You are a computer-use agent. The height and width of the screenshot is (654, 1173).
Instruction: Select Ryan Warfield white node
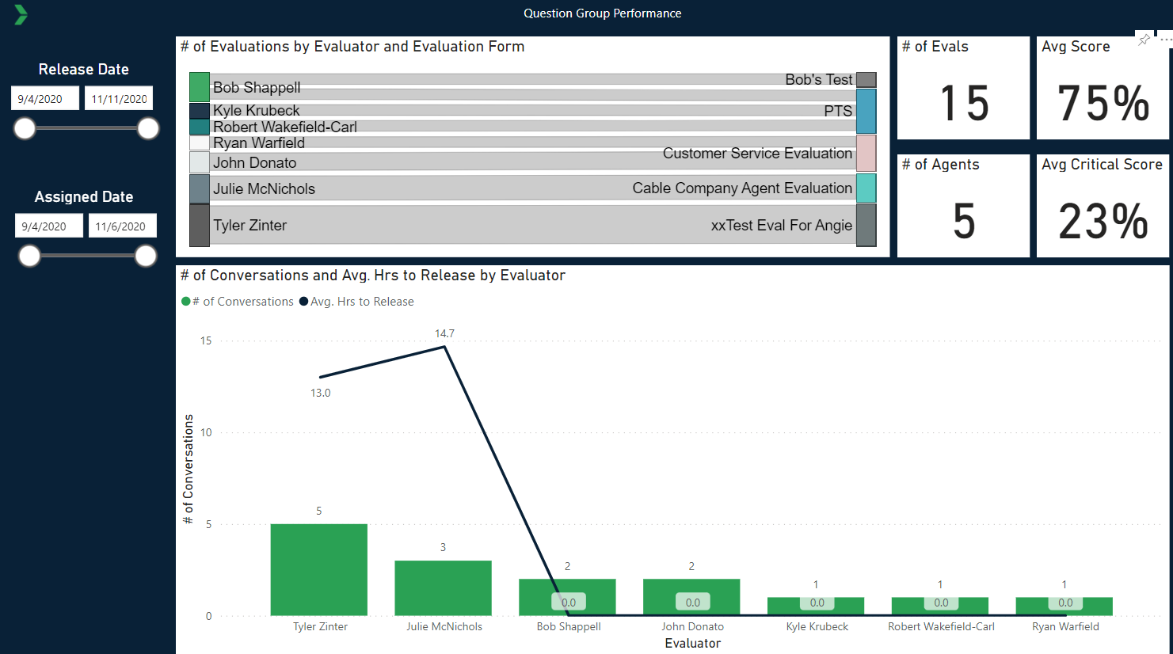200,143
